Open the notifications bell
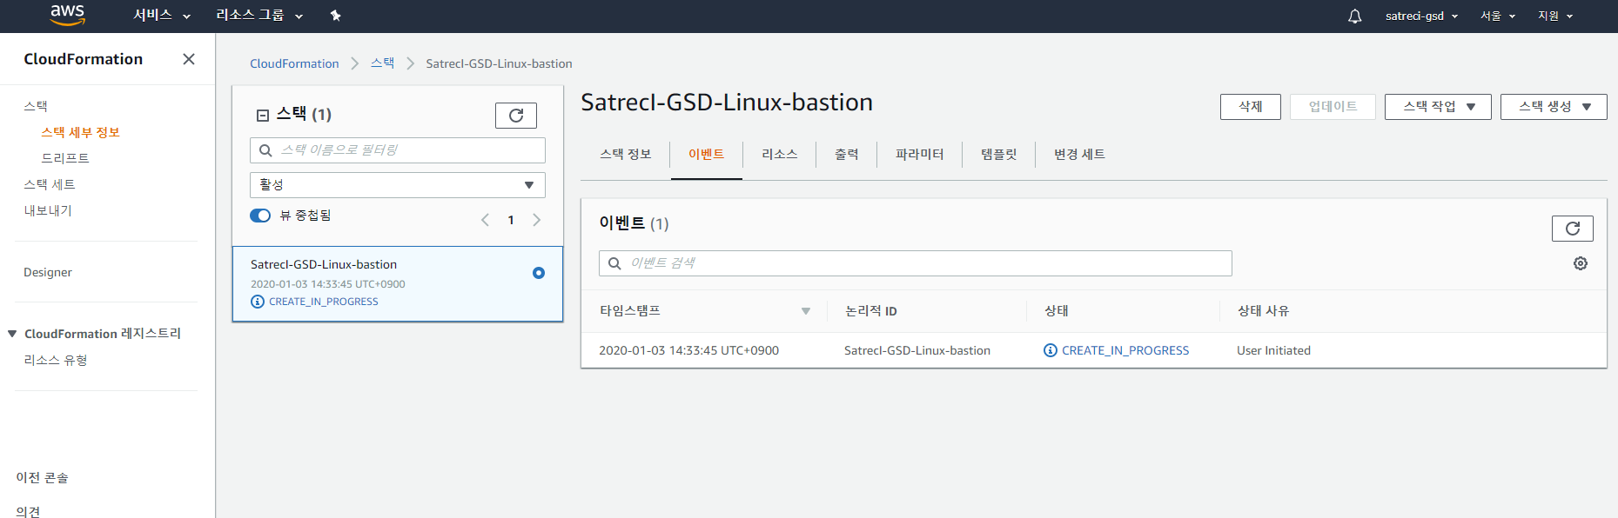The image size is (1618, 518). (x=1354, y=16)
